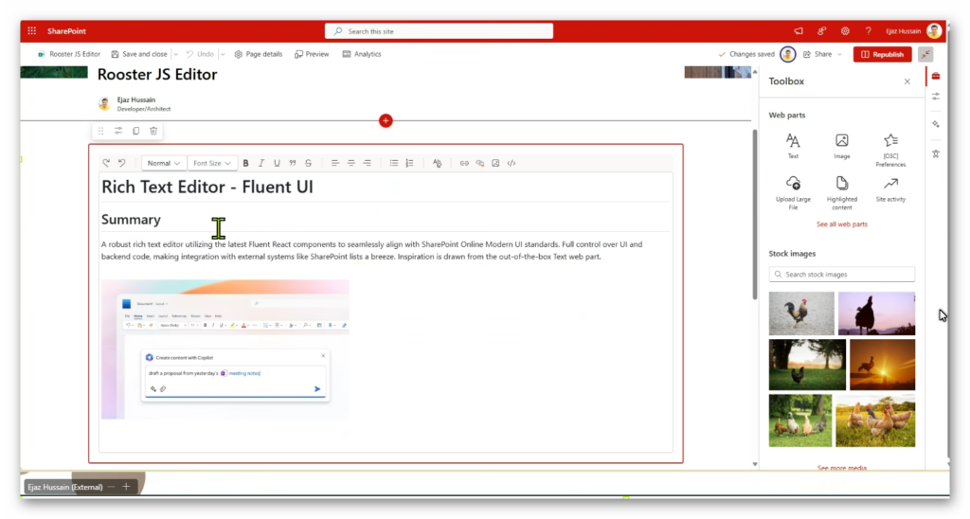Insert a numbered list
This screenshot has width=970, height=519.
pos(409,163)
